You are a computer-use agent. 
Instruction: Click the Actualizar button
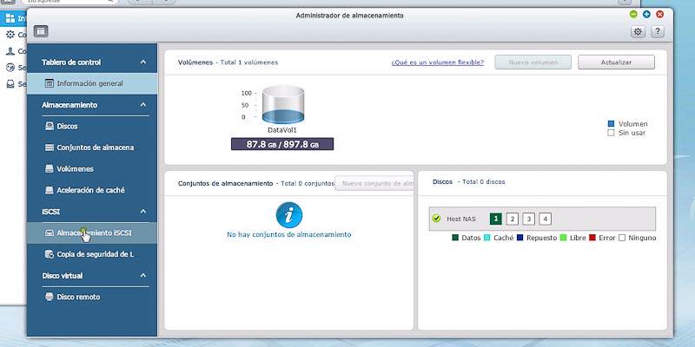click(x=616, y=62)
